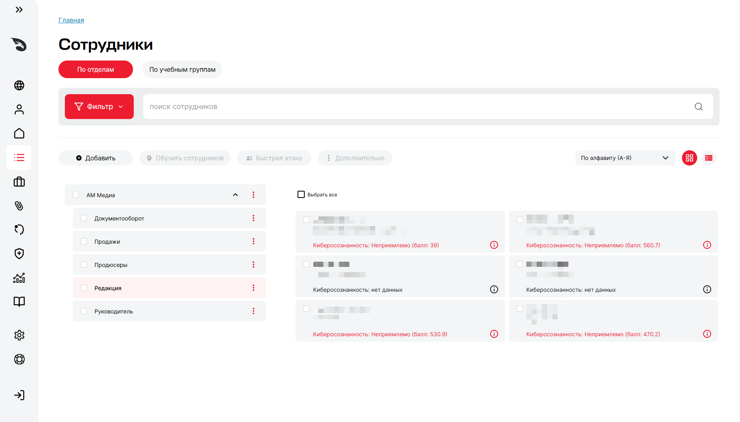Show info for right нет данных employee card
Viewport: 740px width, 422px height.
pyautogui.click(x=707, y=289)
